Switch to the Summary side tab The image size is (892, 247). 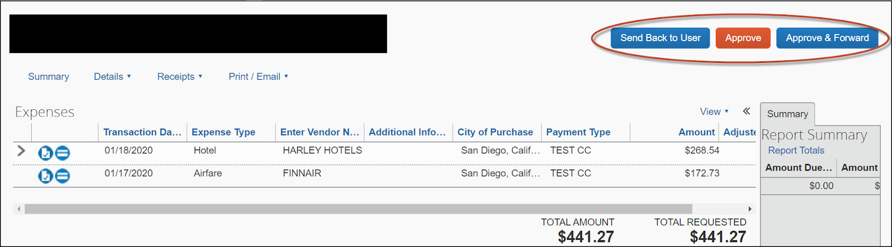click(x=787, y=114)
